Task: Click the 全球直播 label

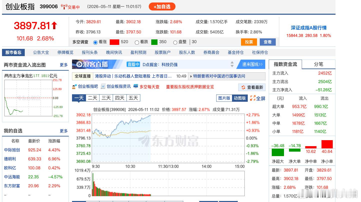Action: [83, 76]
